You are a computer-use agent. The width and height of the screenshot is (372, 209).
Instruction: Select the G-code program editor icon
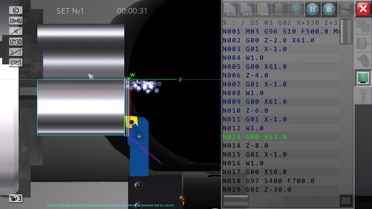[x=363, y=78]
